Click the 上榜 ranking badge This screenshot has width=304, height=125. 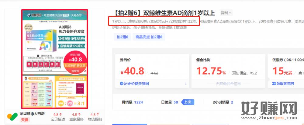click(188, 102)
